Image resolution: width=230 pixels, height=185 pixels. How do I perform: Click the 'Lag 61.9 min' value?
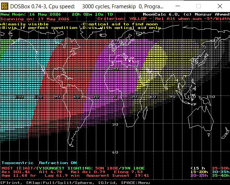62,176
